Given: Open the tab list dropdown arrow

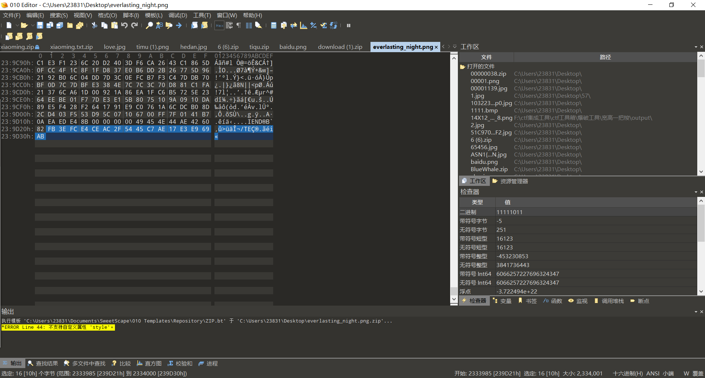Looking at the screenshot, I should (x=455, y=47).
